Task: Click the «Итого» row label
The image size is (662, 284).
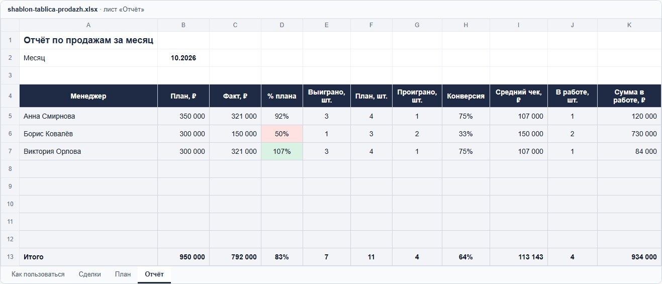Action: tap(88, 257)
